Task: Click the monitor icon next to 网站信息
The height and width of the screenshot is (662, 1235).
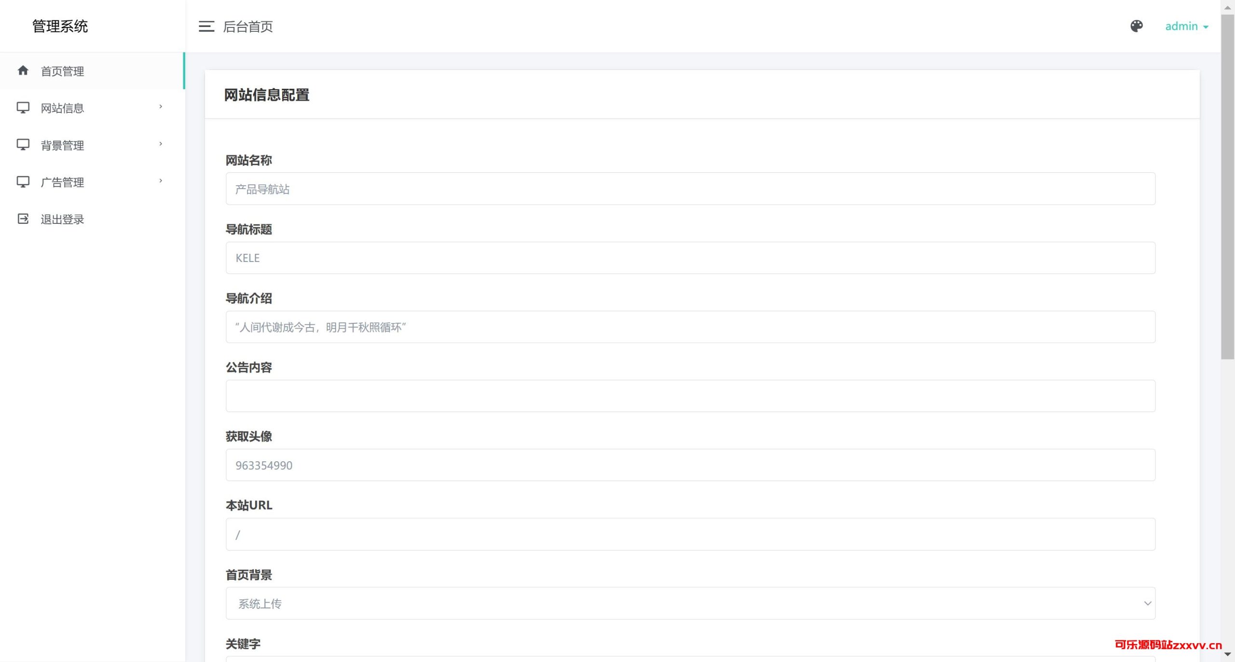Action: [23, 108]
